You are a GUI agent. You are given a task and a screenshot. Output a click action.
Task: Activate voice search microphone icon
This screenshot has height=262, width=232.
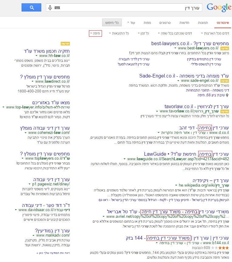[50, 8]
